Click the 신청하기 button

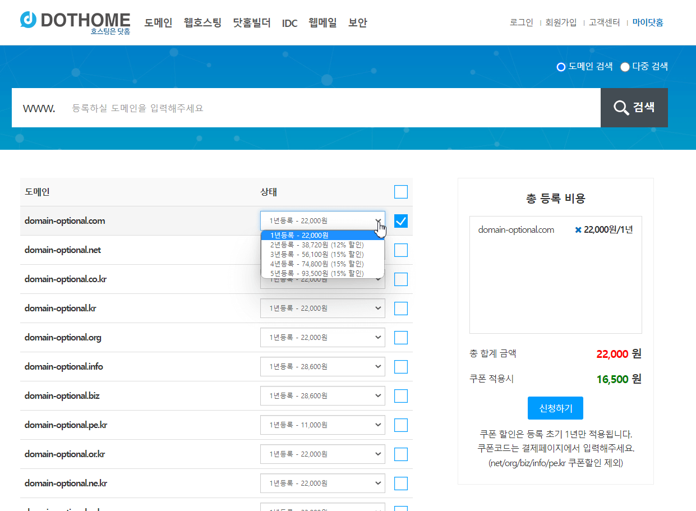[555, 408]
